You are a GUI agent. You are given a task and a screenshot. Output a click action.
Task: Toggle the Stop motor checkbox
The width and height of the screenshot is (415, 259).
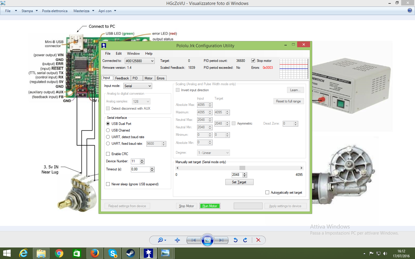pos(253,61)
